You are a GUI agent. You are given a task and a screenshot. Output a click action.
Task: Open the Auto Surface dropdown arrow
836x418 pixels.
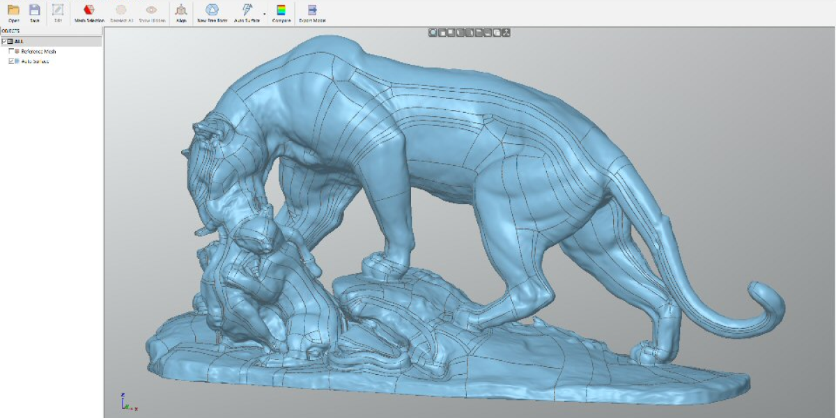pyautogui.click(x=265, y=13)
